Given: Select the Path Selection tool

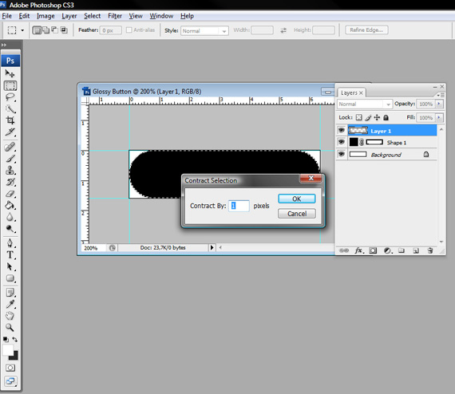Looking at the screenshot, I should click(10, 266).
